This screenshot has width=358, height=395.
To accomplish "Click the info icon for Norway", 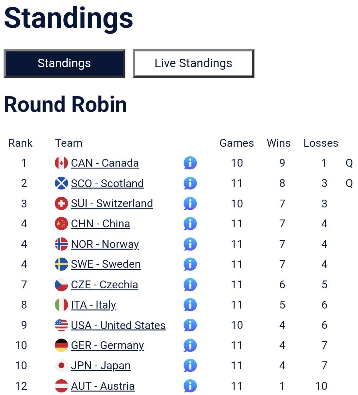I will 190,244.
